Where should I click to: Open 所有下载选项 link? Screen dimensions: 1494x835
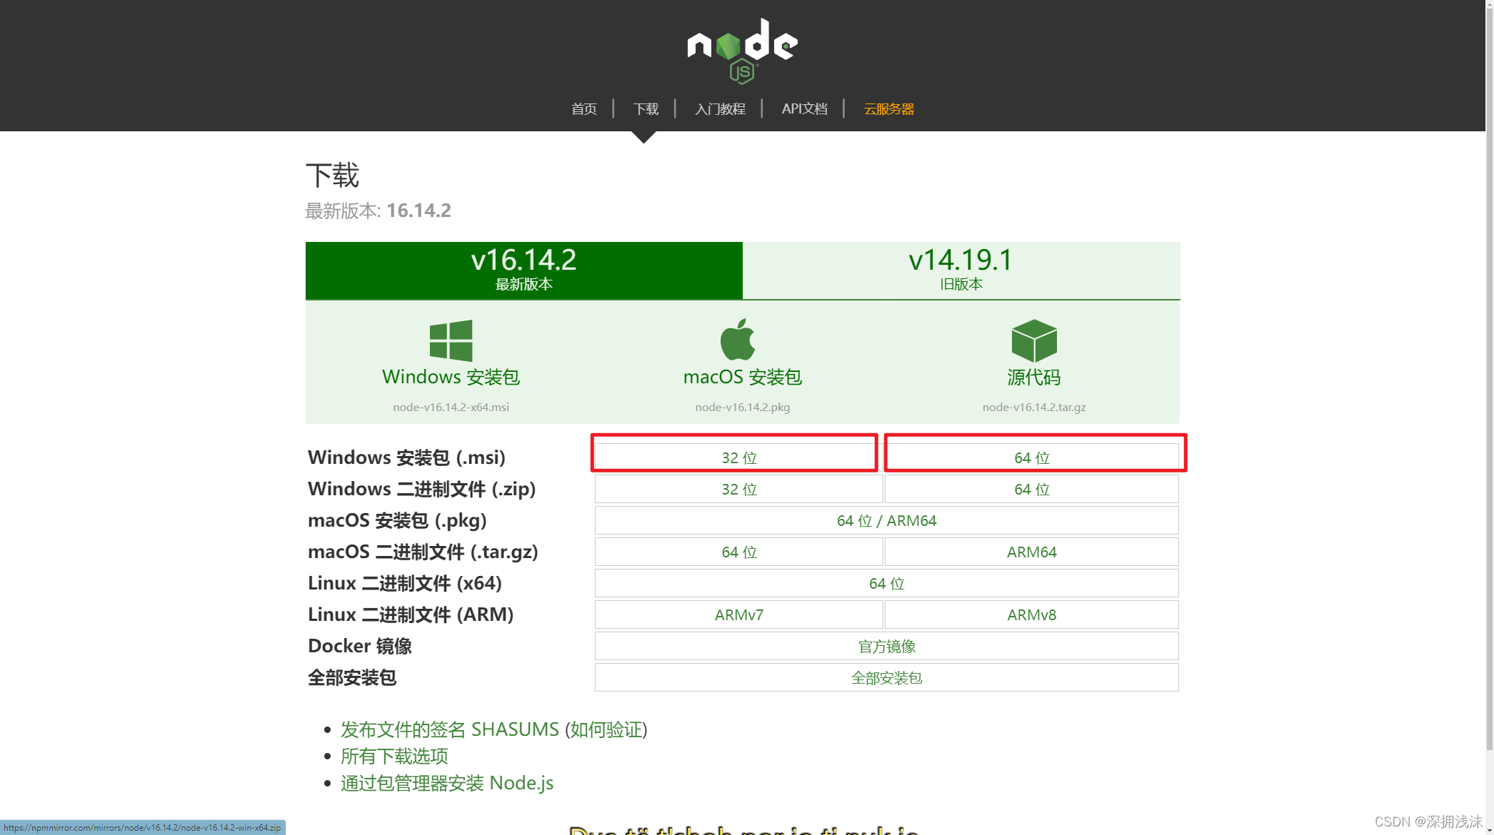tap(394, 756)
